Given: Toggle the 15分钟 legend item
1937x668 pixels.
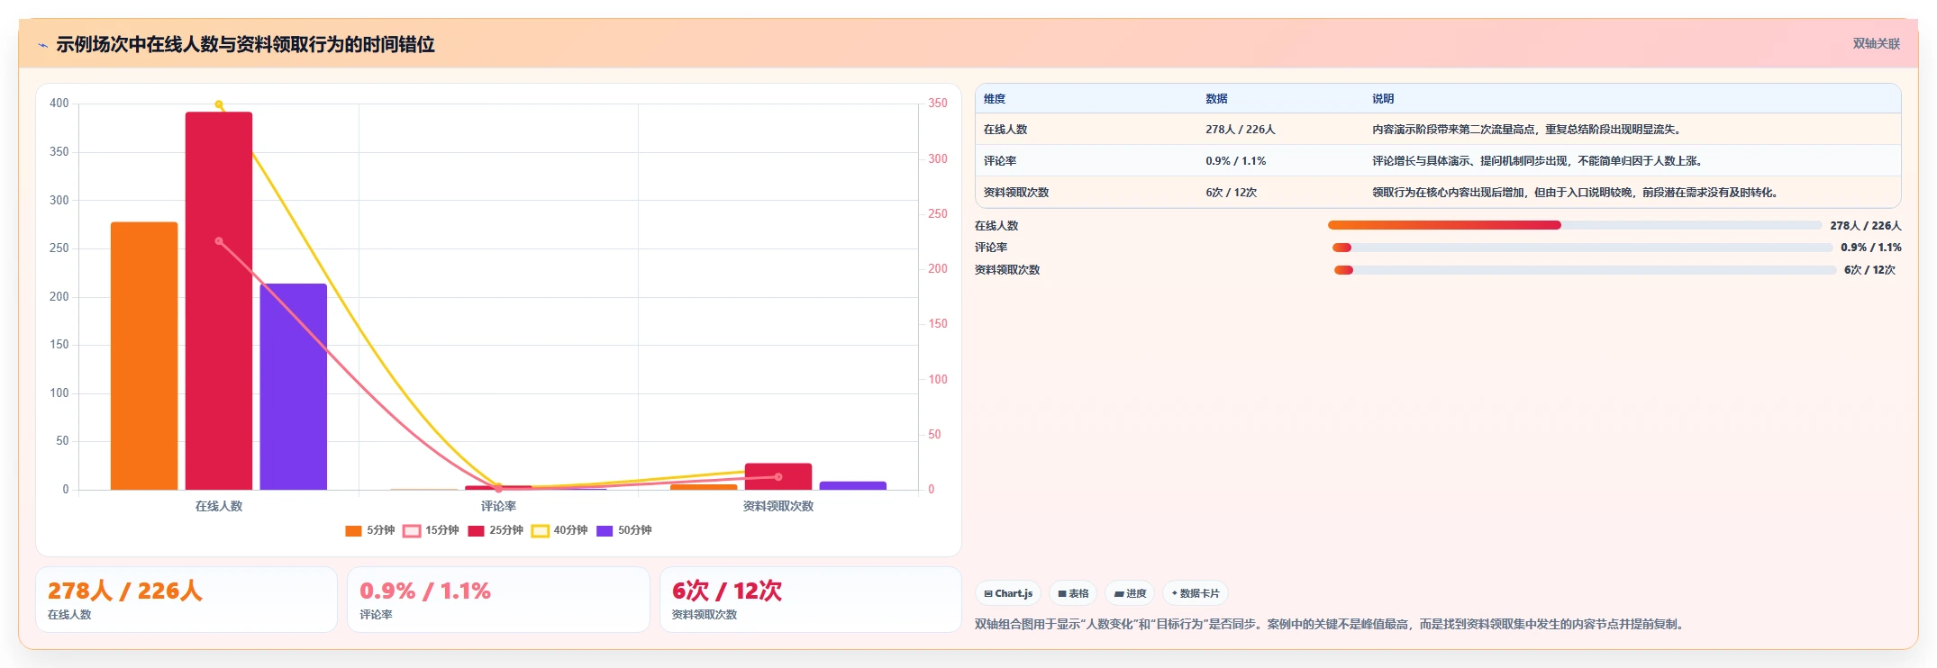Looking at the screenshot, I should click(x=431, y=530).
